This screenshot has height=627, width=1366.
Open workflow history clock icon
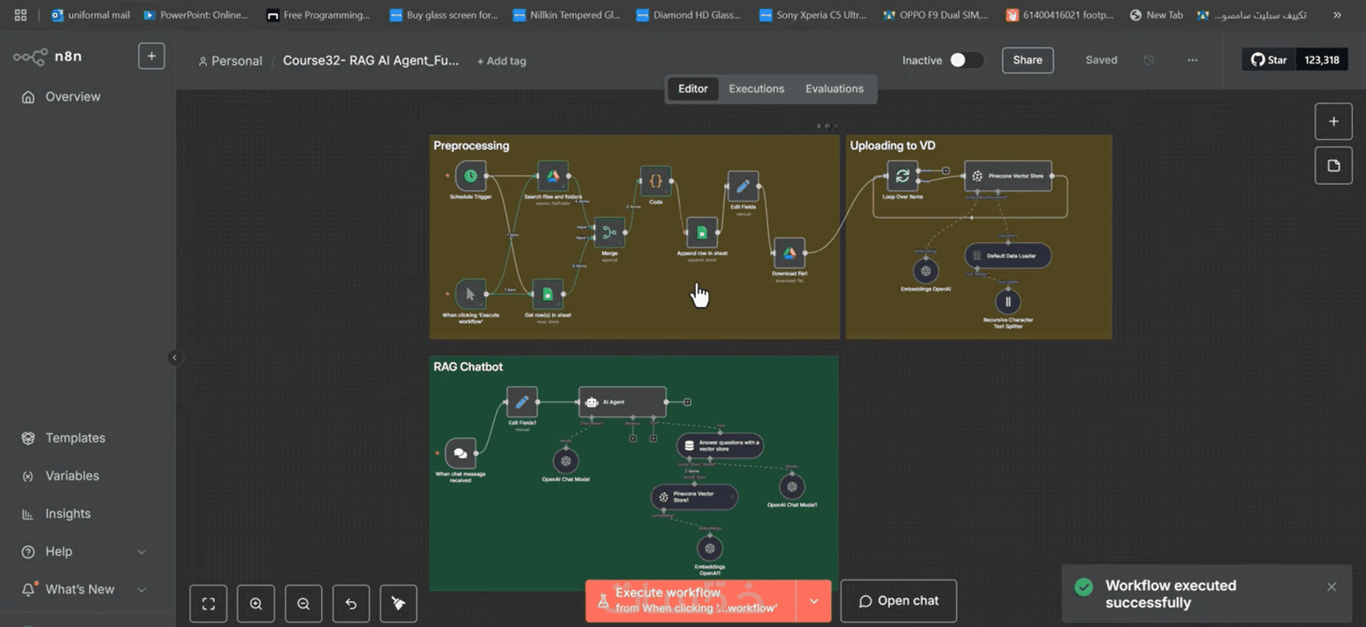pos(1148,60)
